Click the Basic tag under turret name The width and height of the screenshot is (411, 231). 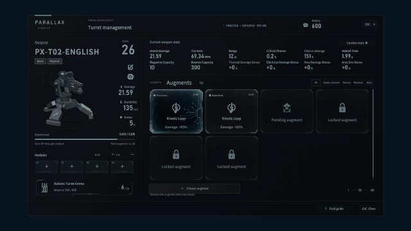(40, 62)
